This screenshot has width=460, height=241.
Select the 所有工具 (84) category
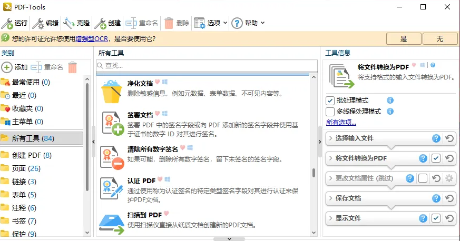[x=42, y=138]
